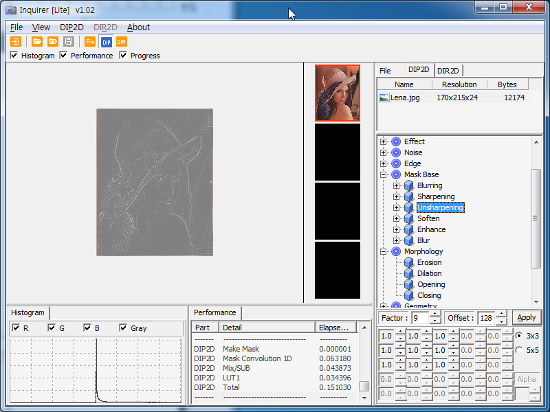
Task: Click the orange File mode toolbar icon
Action: click(90, 42)
